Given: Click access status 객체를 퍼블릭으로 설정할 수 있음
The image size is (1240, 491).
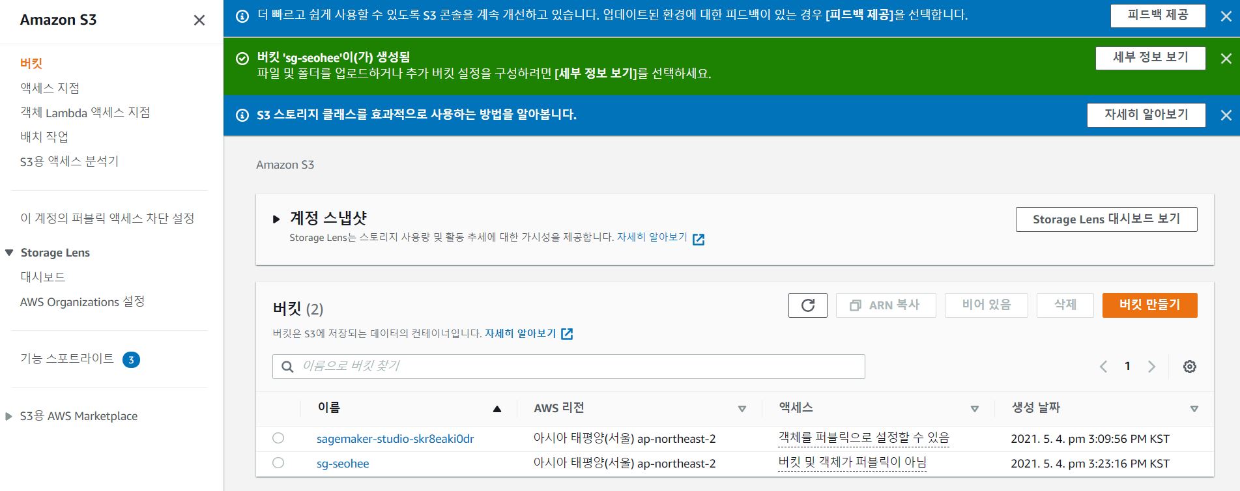Looking at the screenshot, I should 864,438.
